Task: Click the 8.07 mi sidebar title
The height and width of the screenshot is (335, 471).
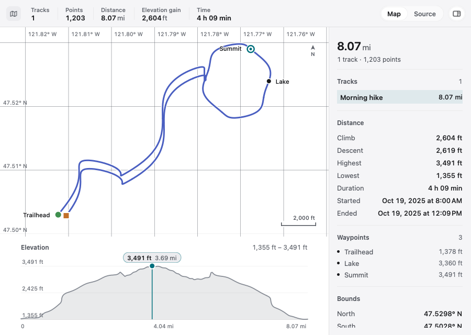Action: [x=354, y=47]
